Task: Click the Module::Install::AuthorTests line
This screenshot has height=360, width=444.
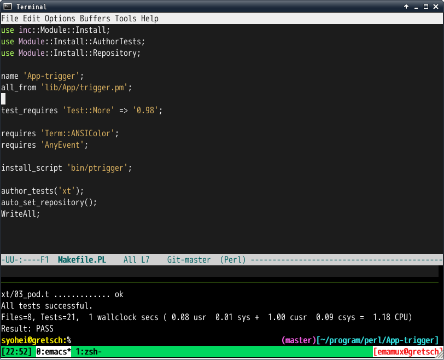Action: pos(73,42)
